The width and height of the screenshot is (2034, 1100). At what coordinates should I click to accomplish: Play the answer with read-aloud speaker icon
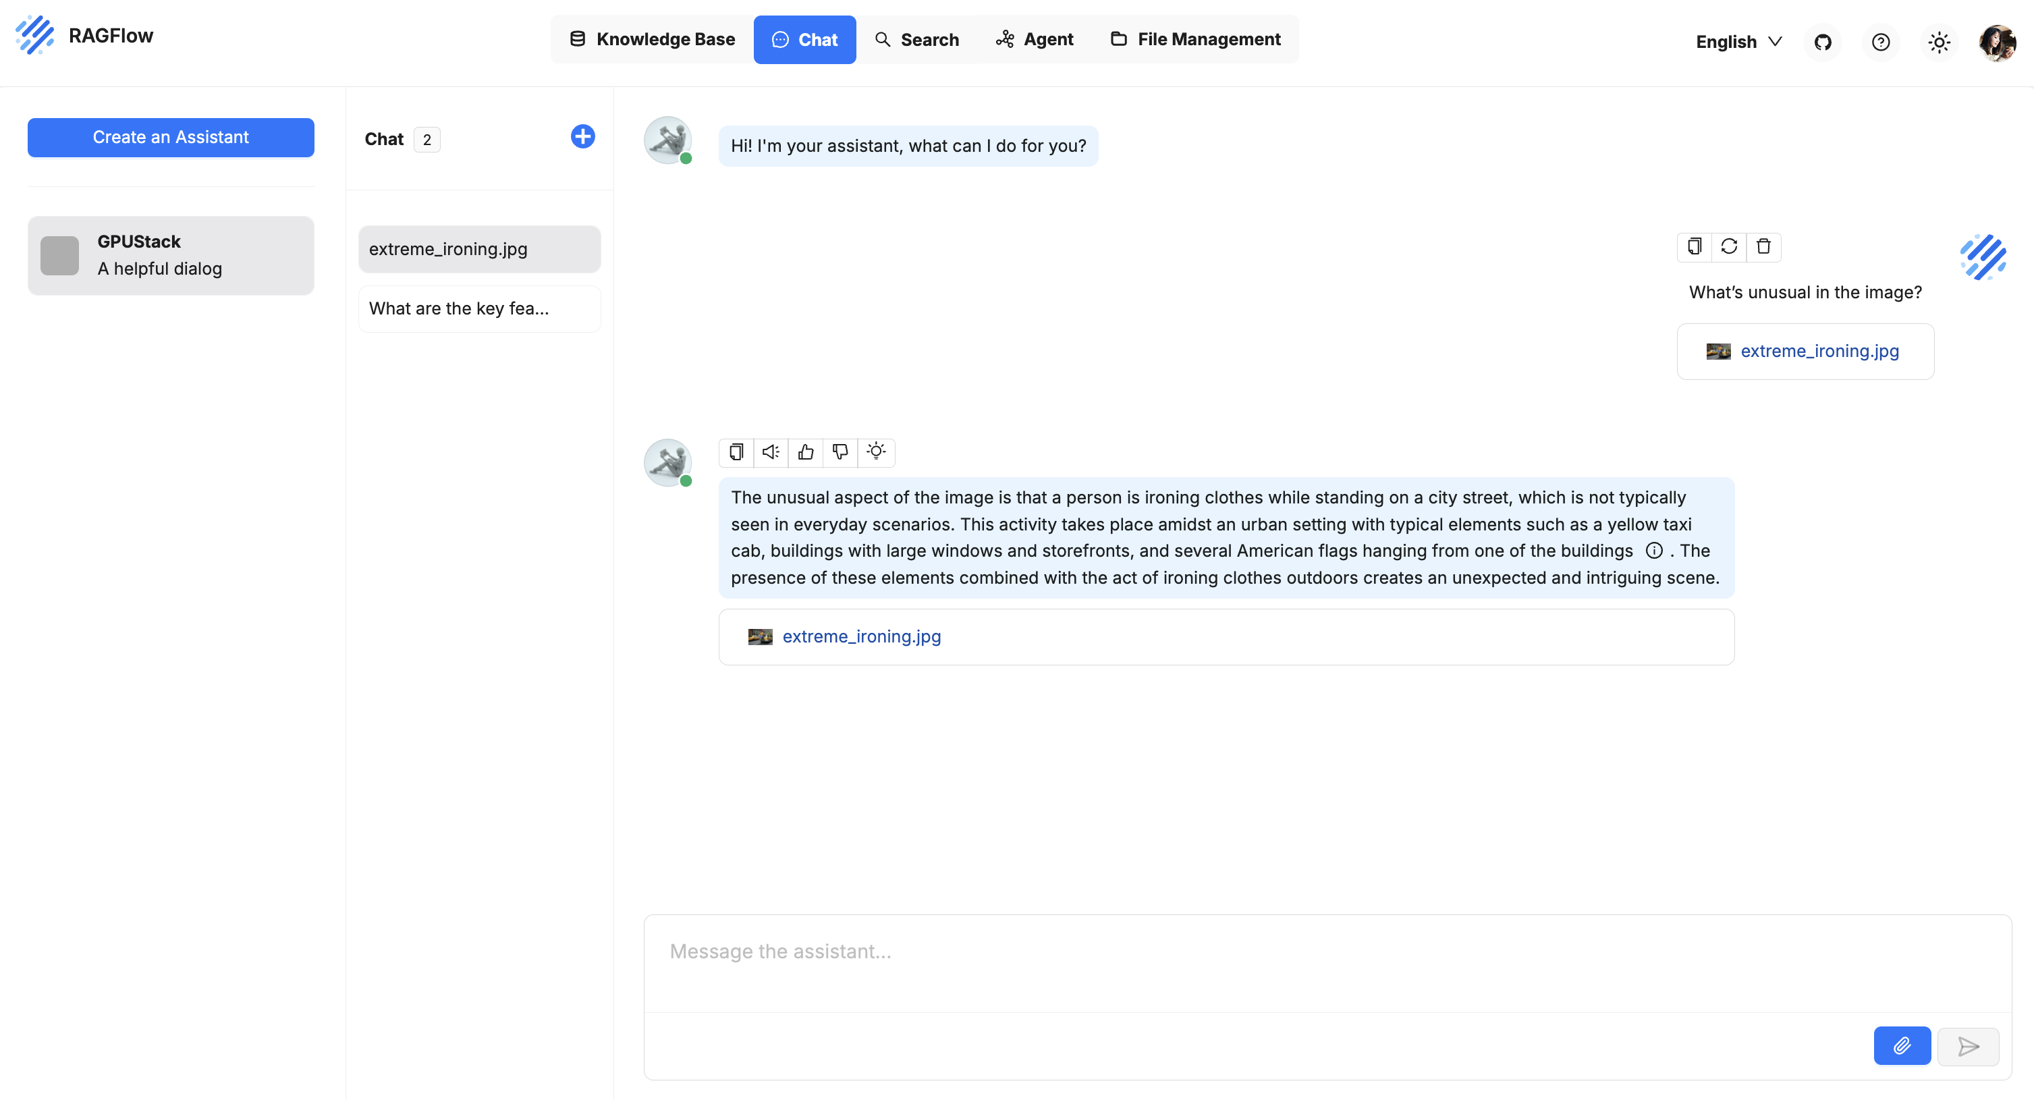(771, 451)
